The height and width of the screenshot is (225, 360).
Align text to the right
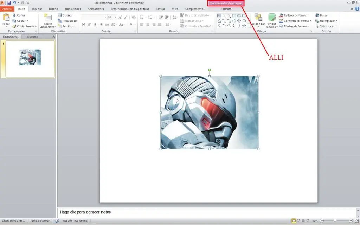pyautogui.click(x=154, y=24)
